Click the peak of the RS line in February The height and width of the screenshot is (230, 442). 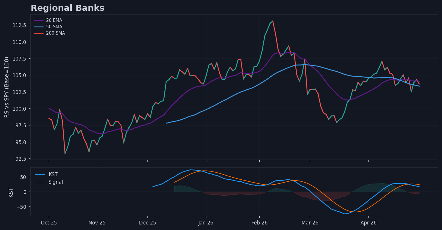tap(273, 21)
